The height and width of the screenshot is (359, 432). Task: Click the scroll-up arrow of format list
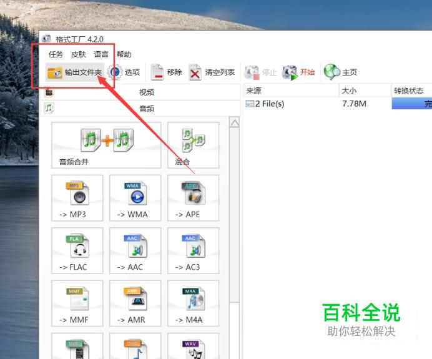coord(235,122)
